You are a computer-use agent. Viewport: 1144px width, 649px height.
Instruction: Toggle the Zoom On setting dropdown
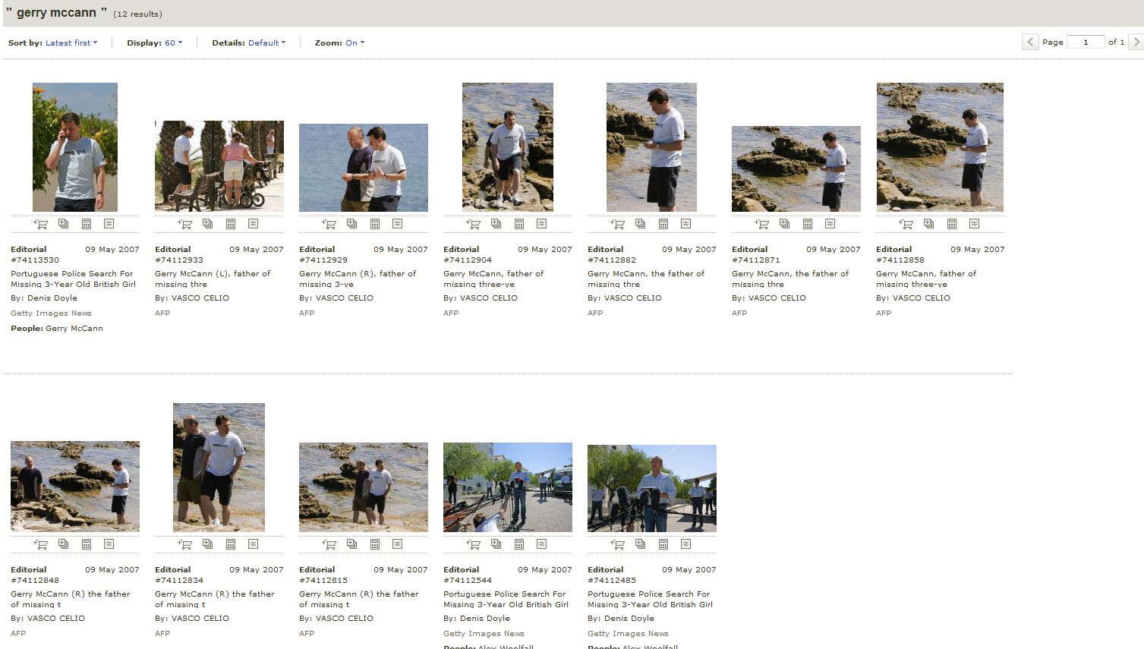[355, 43]
